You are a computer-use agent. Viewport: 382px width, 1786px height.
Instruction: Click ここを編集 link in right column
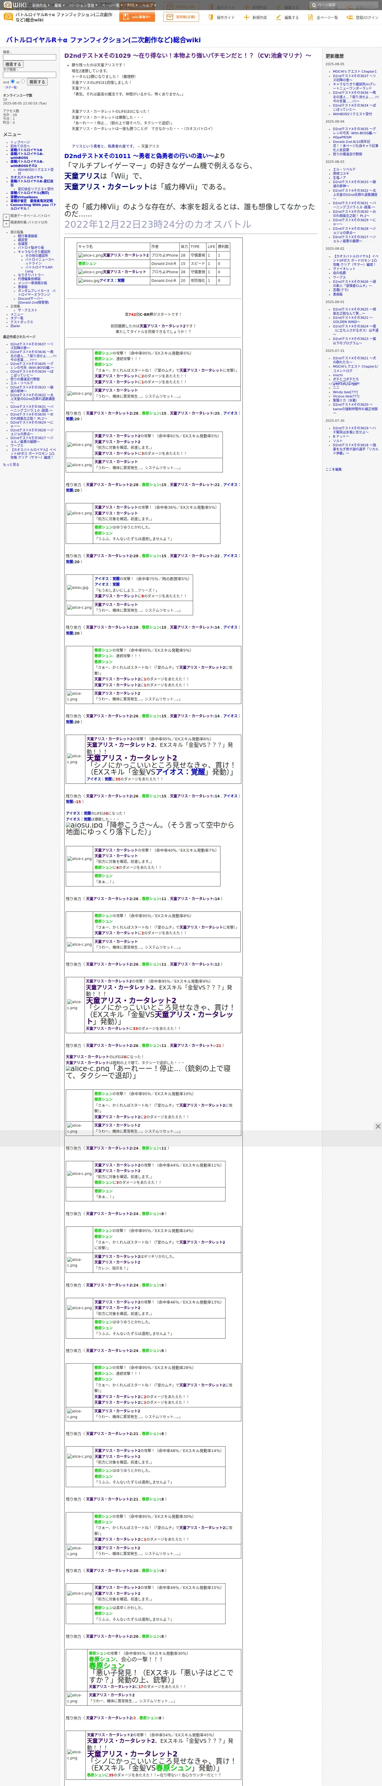click(x=334, y=469)
